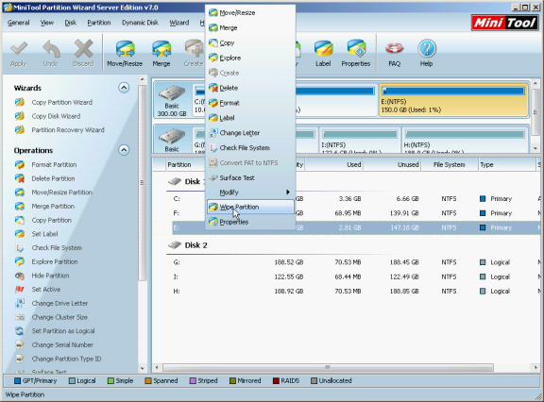Collapse the Operations section chevron
Screen dimensions: 544x402
tap(124, 150)
